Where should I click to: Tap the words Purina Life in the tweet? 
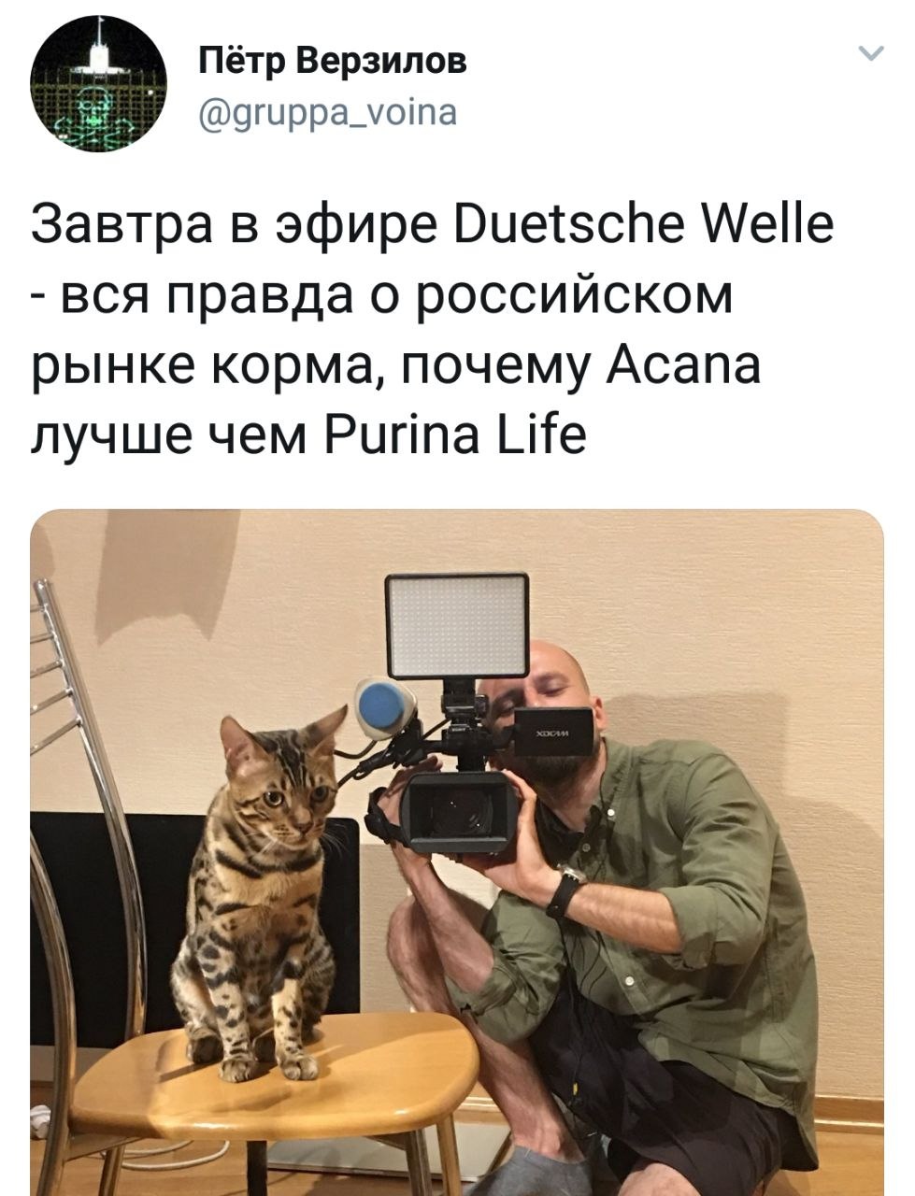pos(455,434)
